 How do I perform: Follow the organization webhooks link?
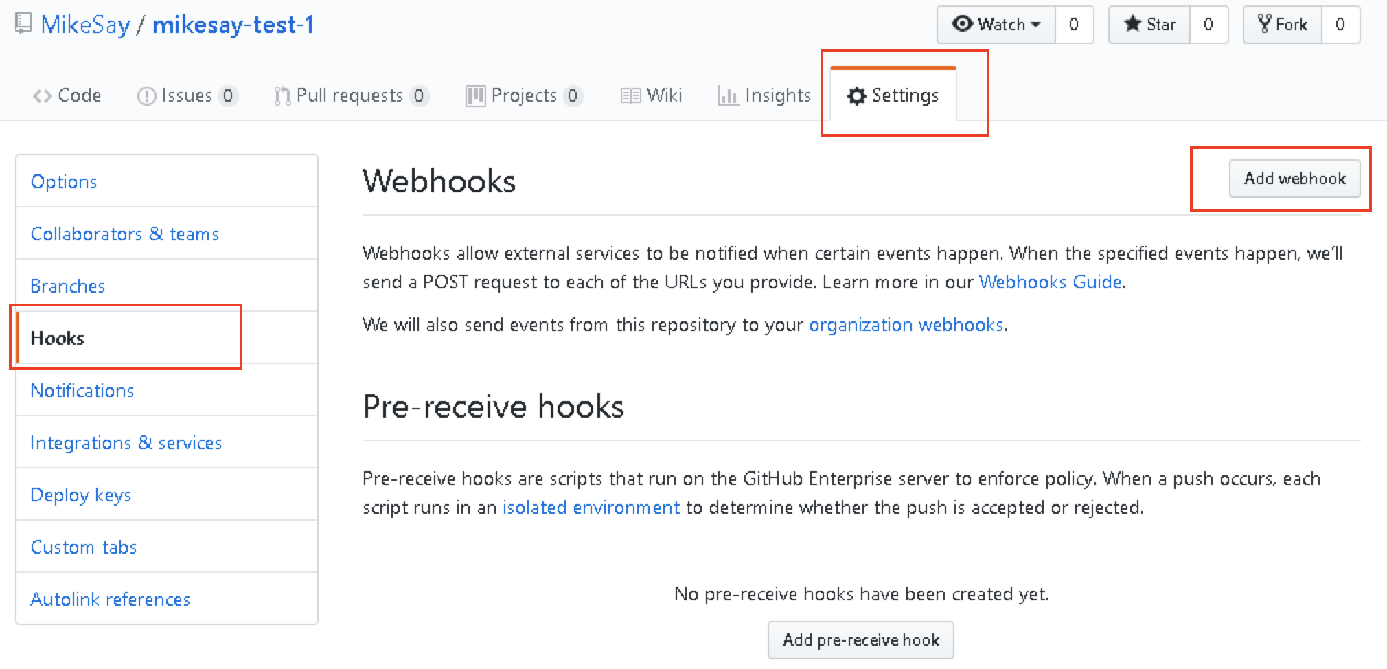pos(906,325)
